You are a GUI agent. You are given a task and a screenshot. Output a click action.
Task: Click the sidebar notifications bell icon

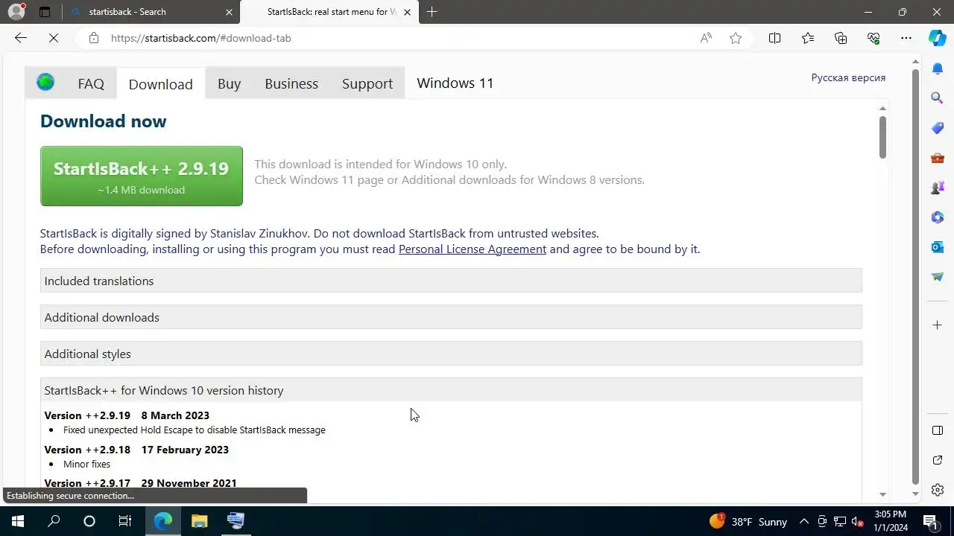coord(938,68)
